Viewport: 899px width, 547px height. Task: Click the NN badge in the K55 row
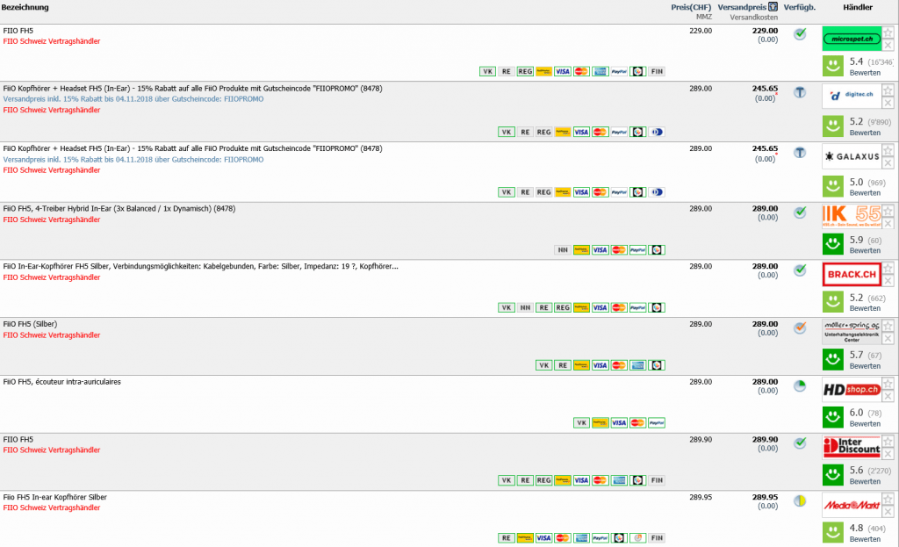(563, 250)
